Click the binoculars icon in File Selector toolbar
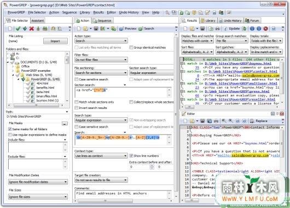Viewport: 290px width, 208px height. [45, 28]
